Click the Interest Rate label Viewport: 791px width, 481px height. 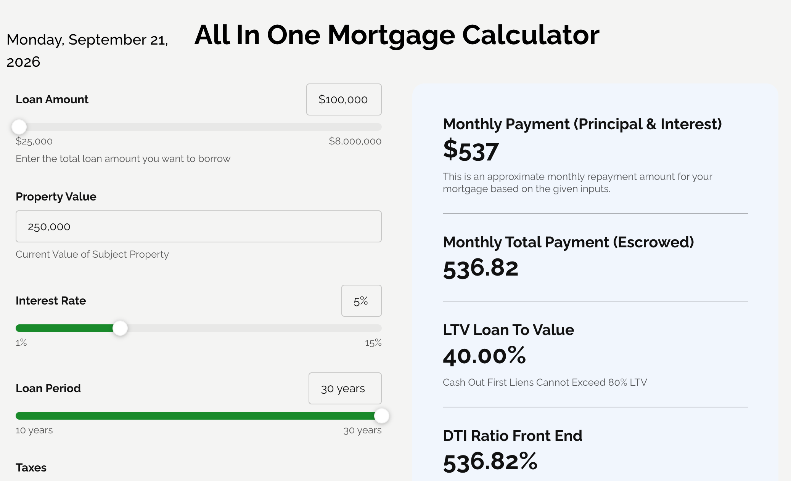[x=51, y=301]
